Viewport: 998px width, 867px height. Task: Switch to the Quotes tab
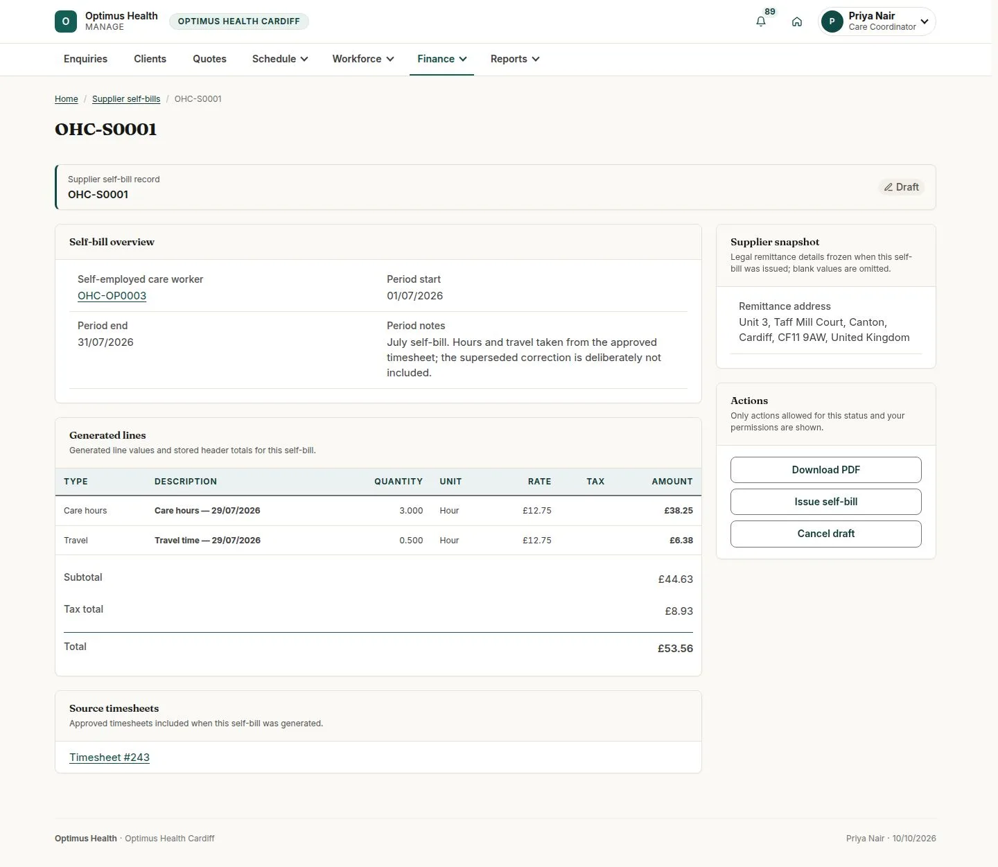pyautogui.click(x=209, y=59)
